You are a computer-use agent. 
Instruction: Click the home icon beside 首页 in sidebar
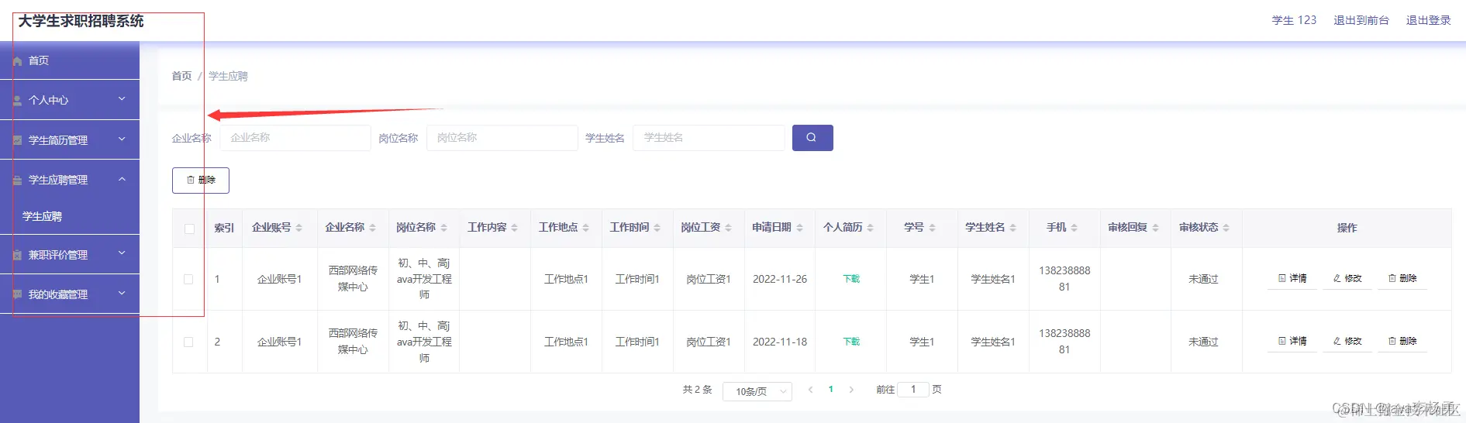pos(17,61)
